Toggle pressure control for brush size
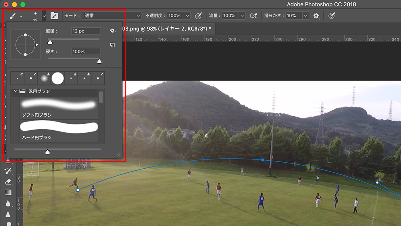 pyautogui.click(x=331, y=16)
